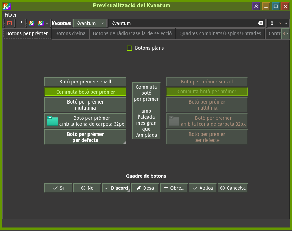Decrease the spin box value
The image size is (292, 231).
(281, 23)
